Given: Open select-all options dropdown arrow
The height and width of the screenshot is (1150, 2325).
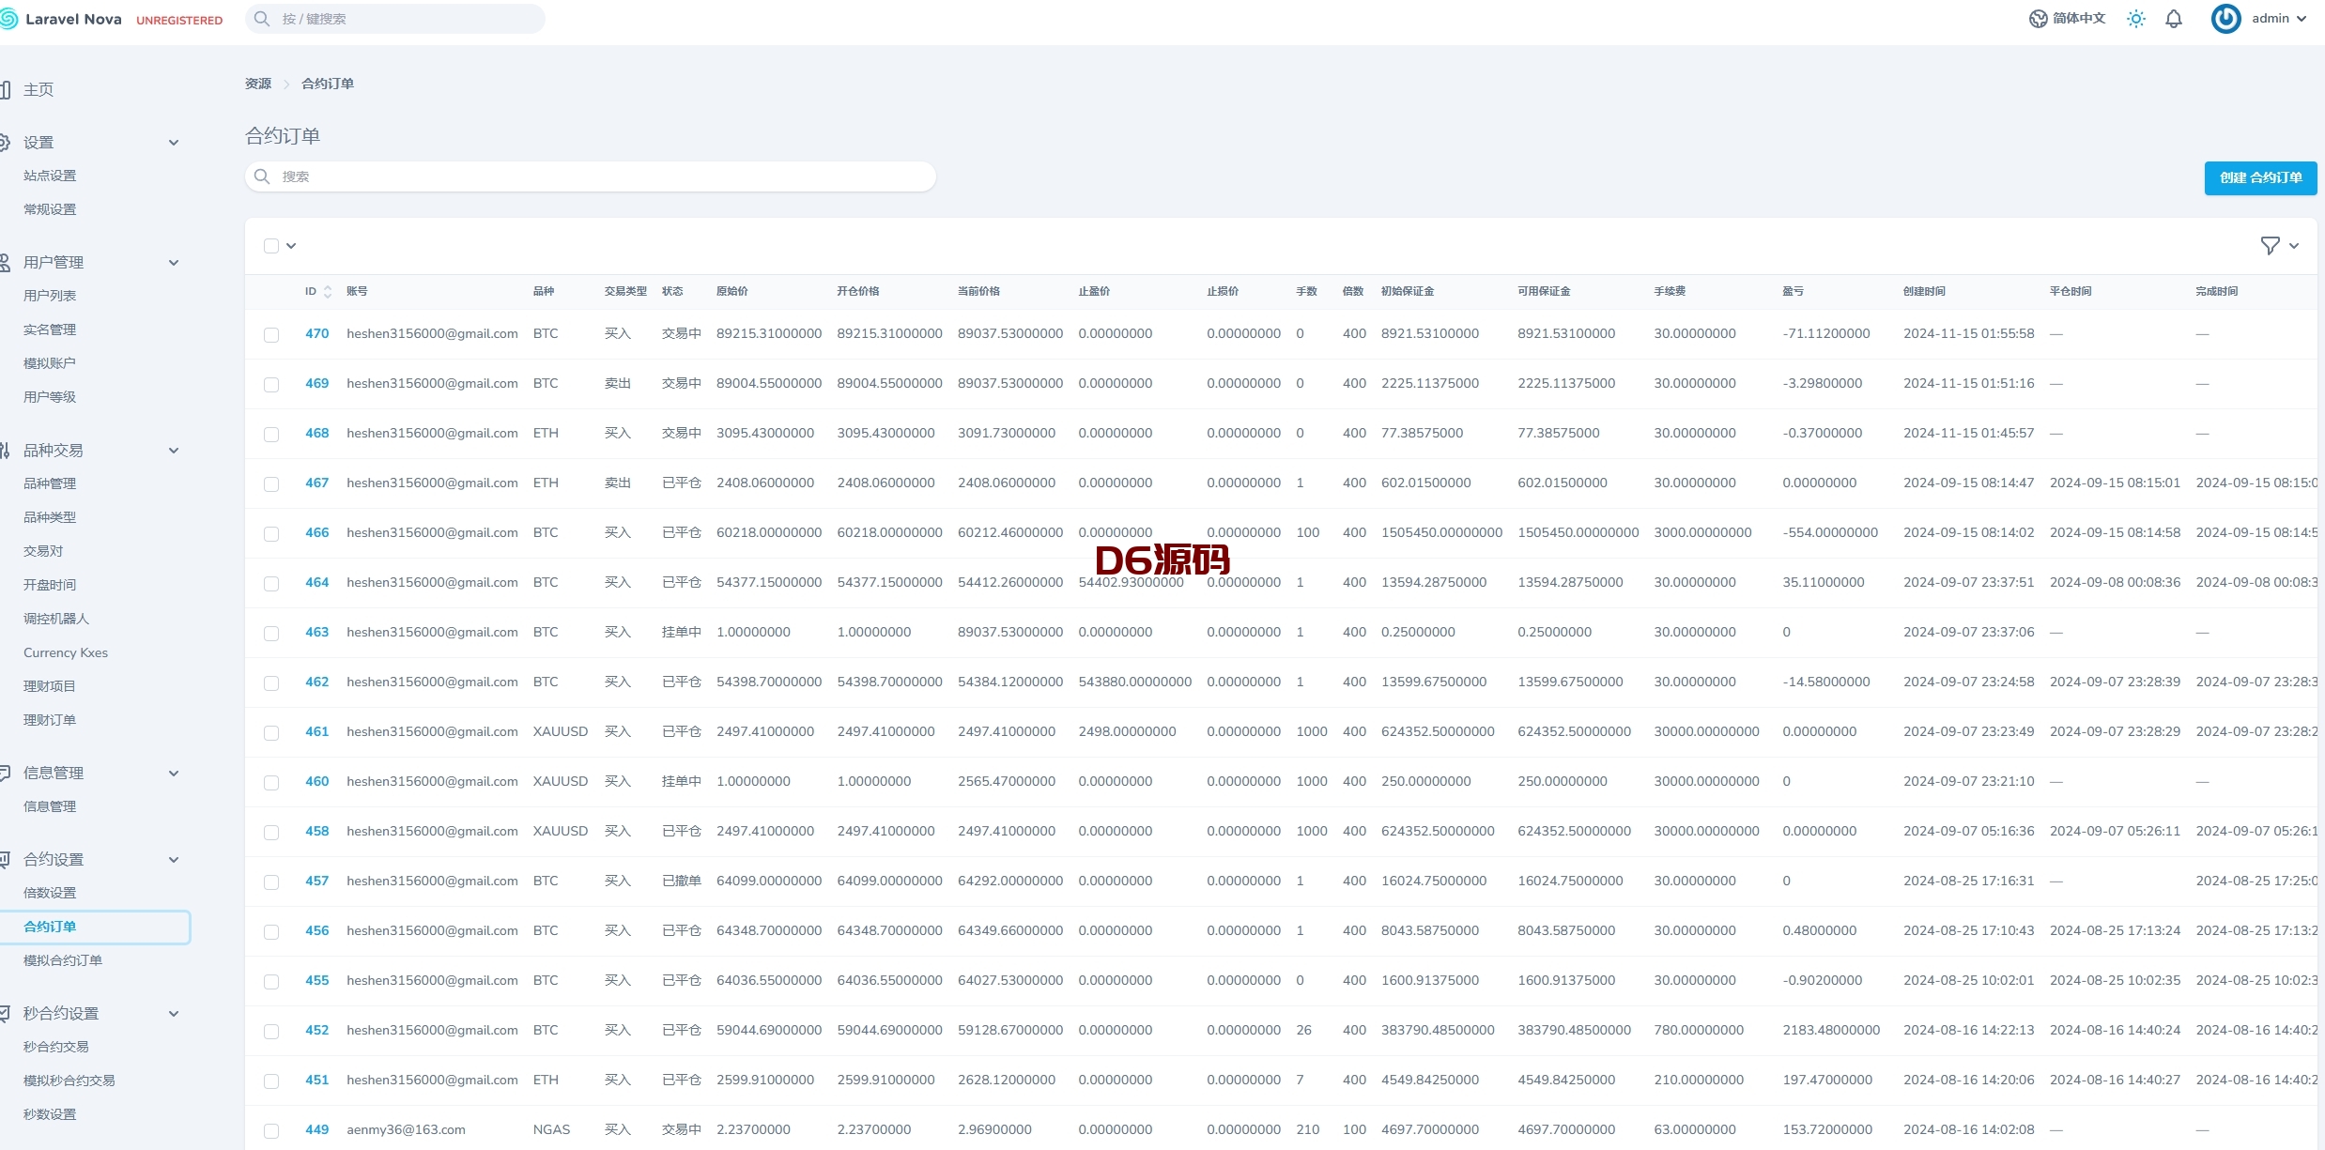Looking at the screenshot, I should (x=291, y=246).
